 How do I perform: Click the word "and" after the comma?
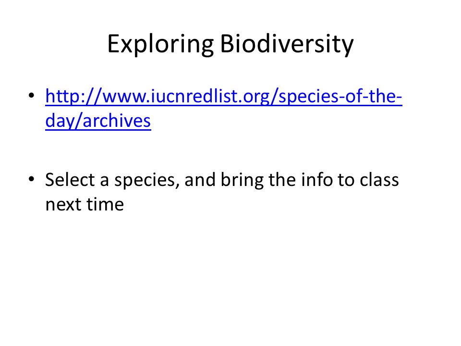pyautogui.click(x=200, y=179)
